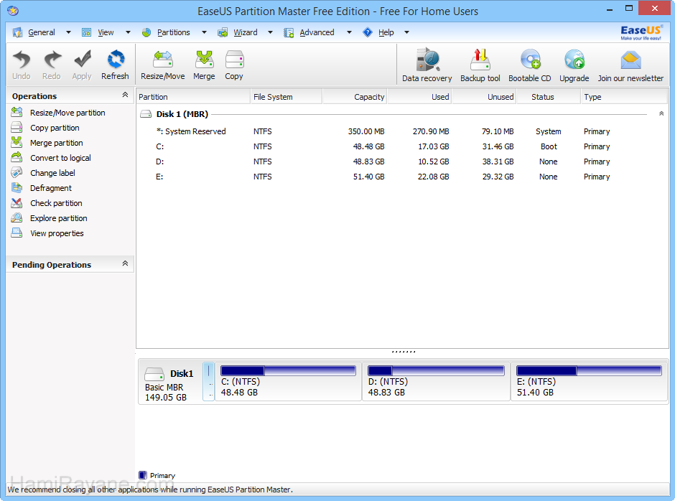Click the Defragment operation link
Viewport: 675px width, 501px height.
[x=51, y=188]
